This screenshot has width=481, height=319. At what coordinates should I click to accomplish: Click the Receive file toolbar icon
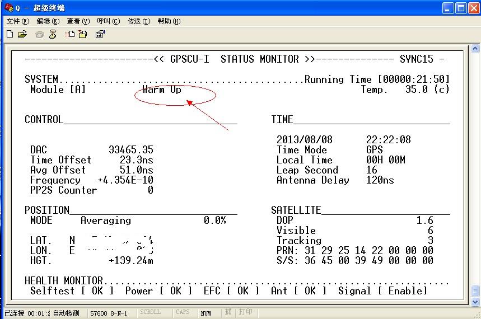click(x=83, y=34)
